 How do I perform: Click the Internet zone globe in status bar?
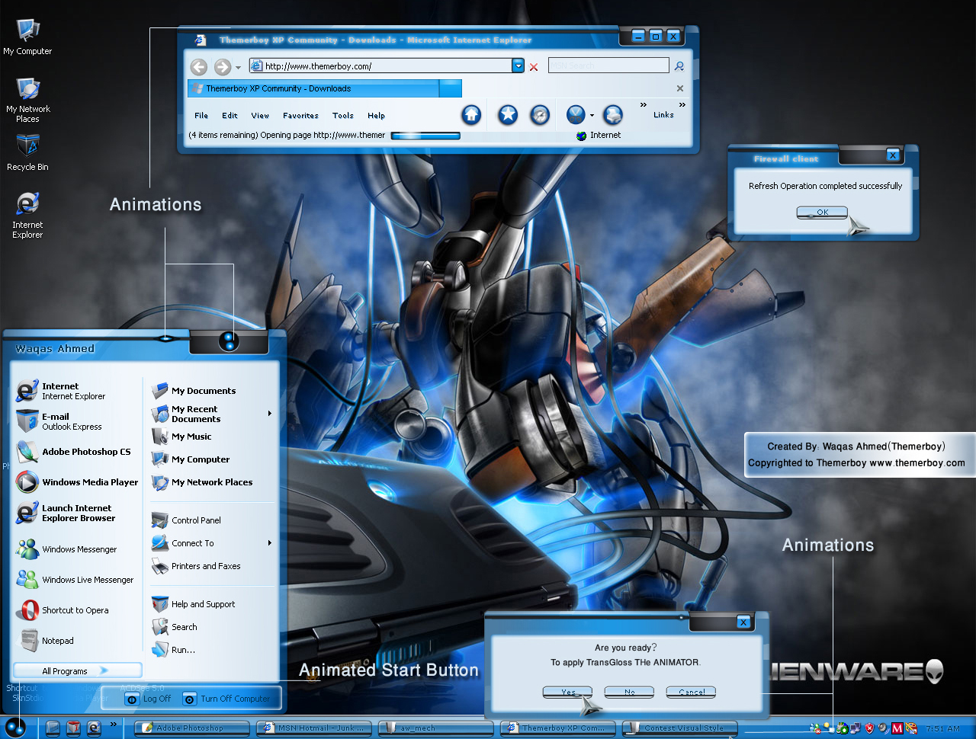[582, 136]
